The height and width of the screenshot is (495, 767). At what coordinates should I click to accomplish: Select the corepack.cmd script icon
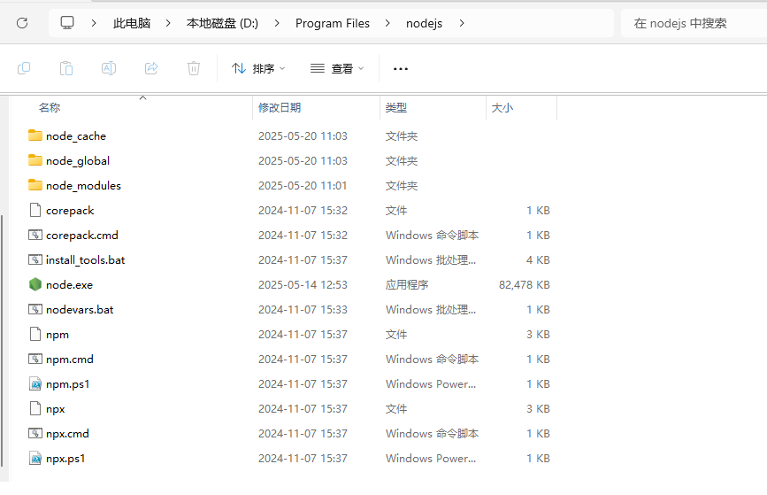[x=35, y=235]
